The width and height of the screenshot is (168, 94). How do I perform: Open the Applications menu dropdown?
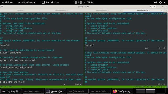tap(27, 2)
